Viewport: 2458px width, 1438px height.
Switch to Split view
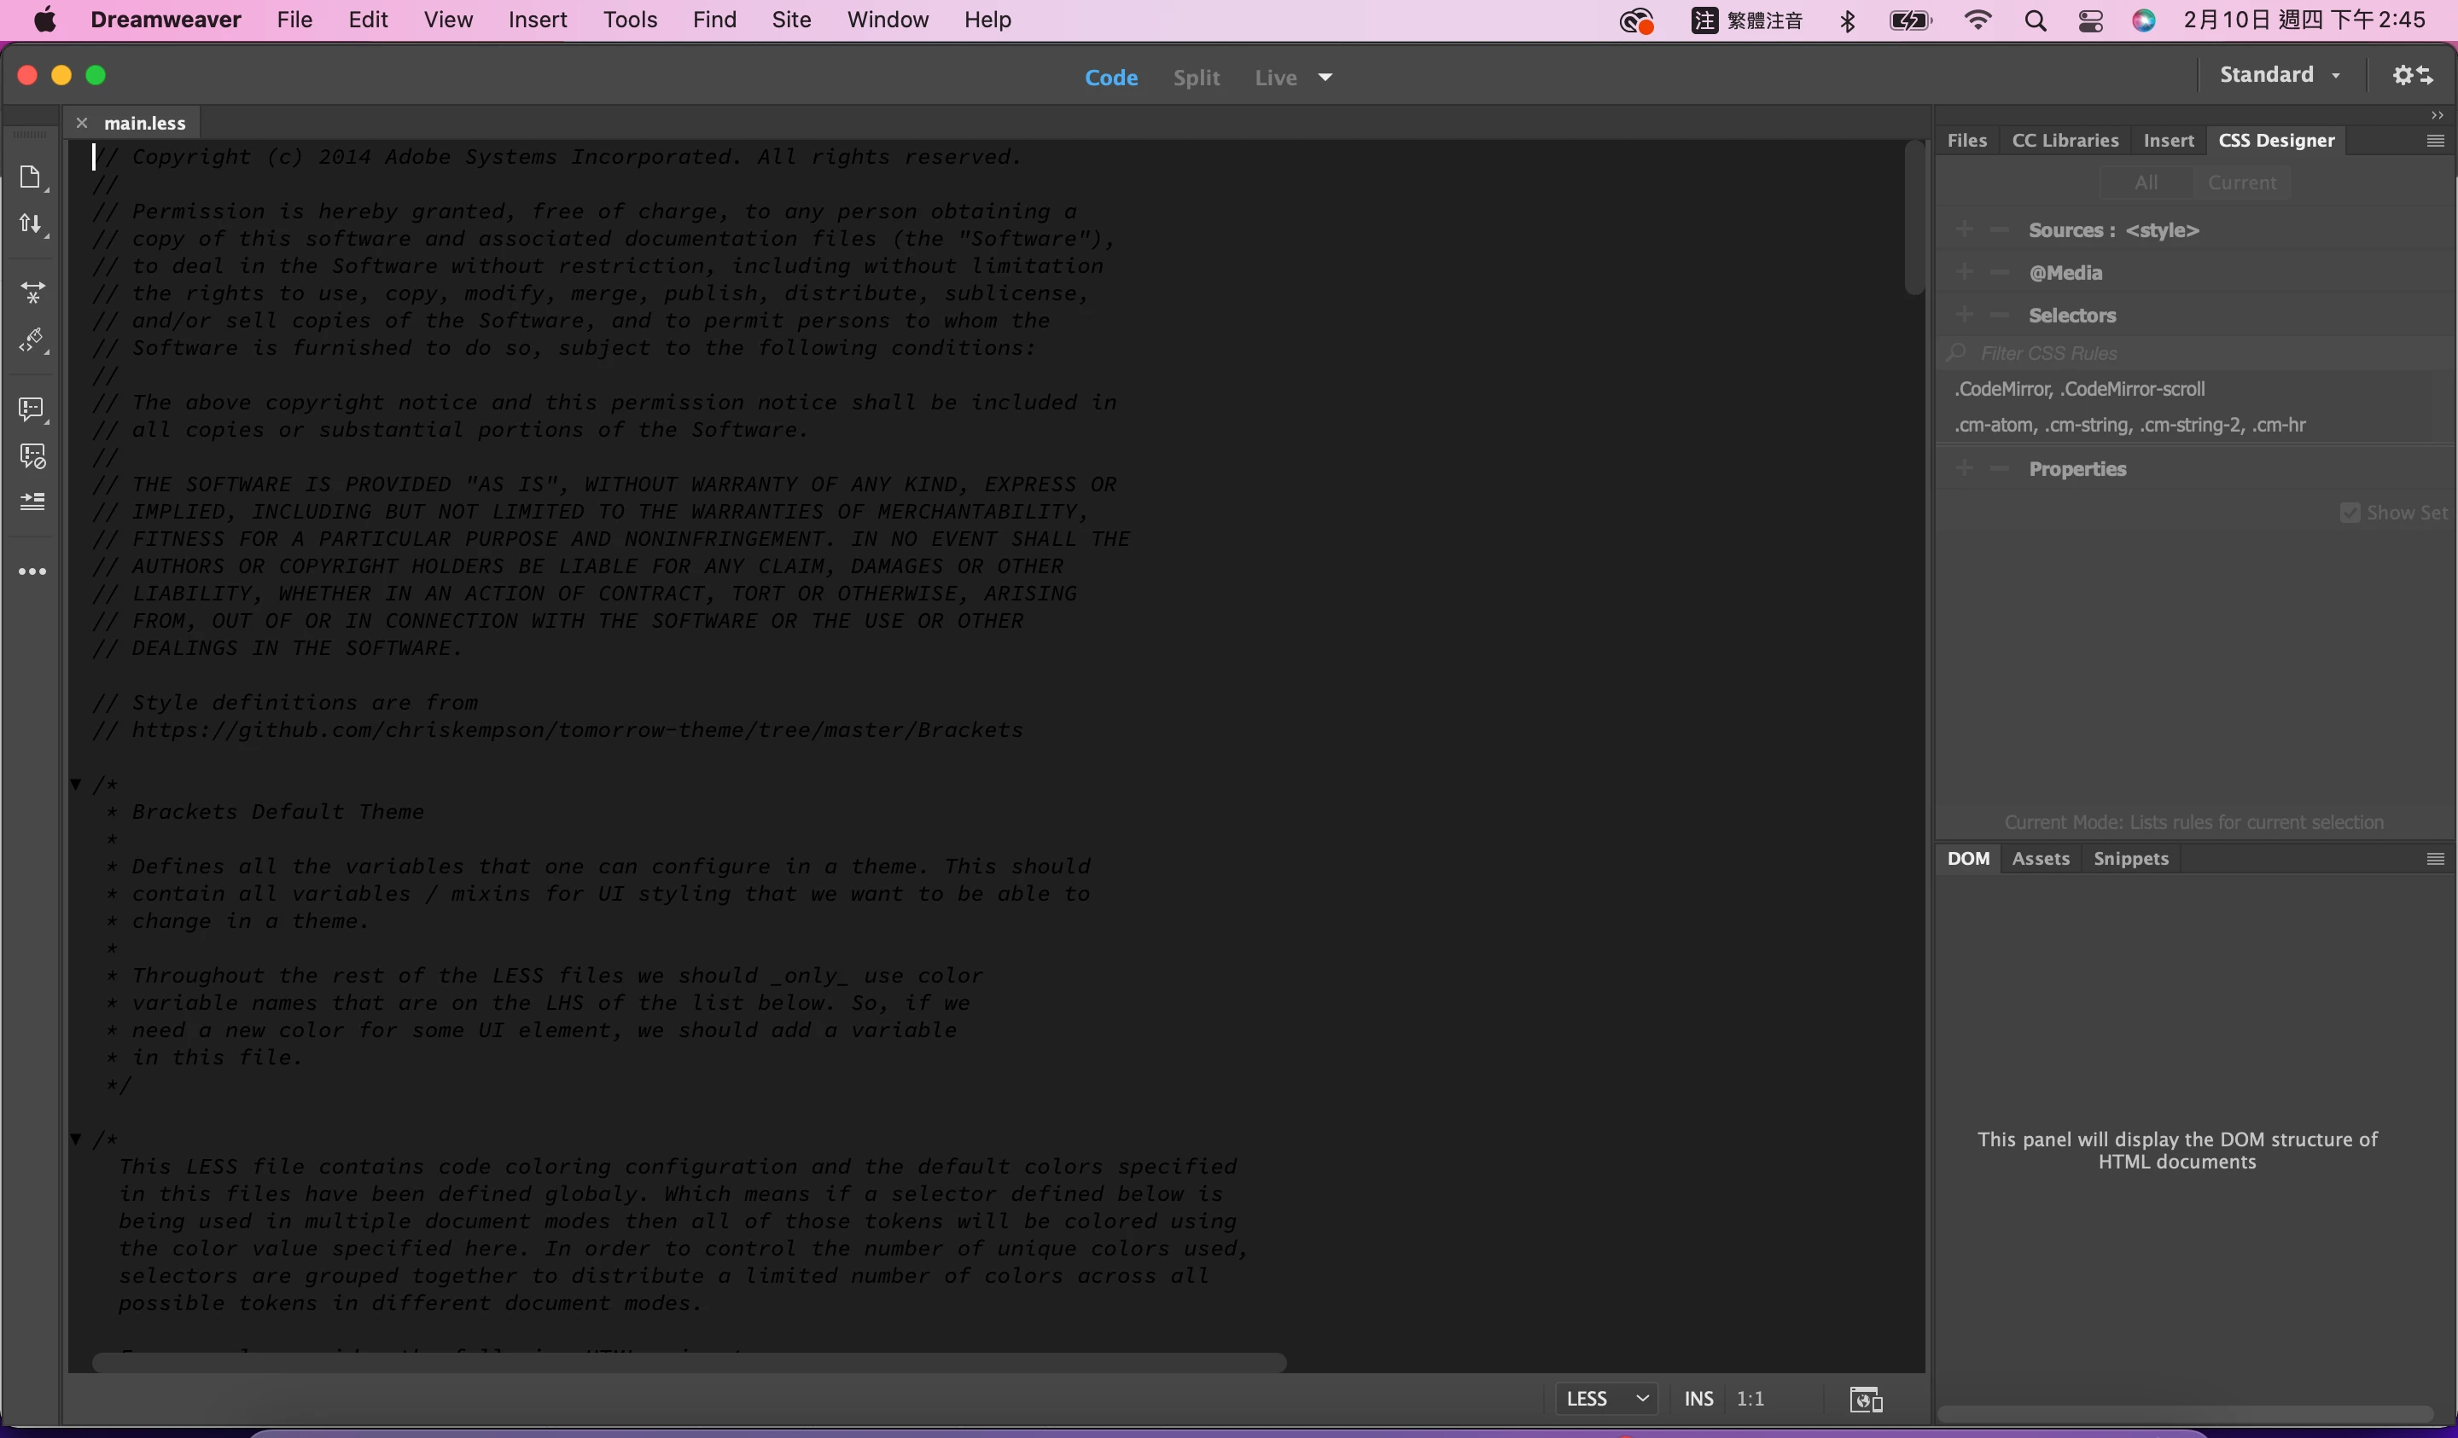point(1196,77)
